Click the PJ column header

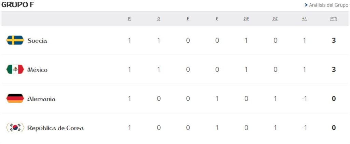click(130, 19)
